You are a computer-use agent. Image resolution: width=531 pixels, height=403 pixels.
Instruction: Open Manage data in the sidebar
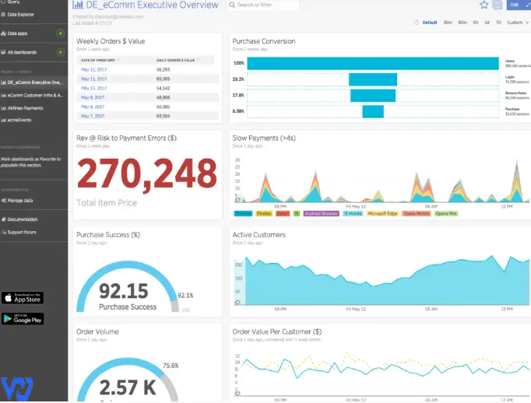tap(20, 201)
